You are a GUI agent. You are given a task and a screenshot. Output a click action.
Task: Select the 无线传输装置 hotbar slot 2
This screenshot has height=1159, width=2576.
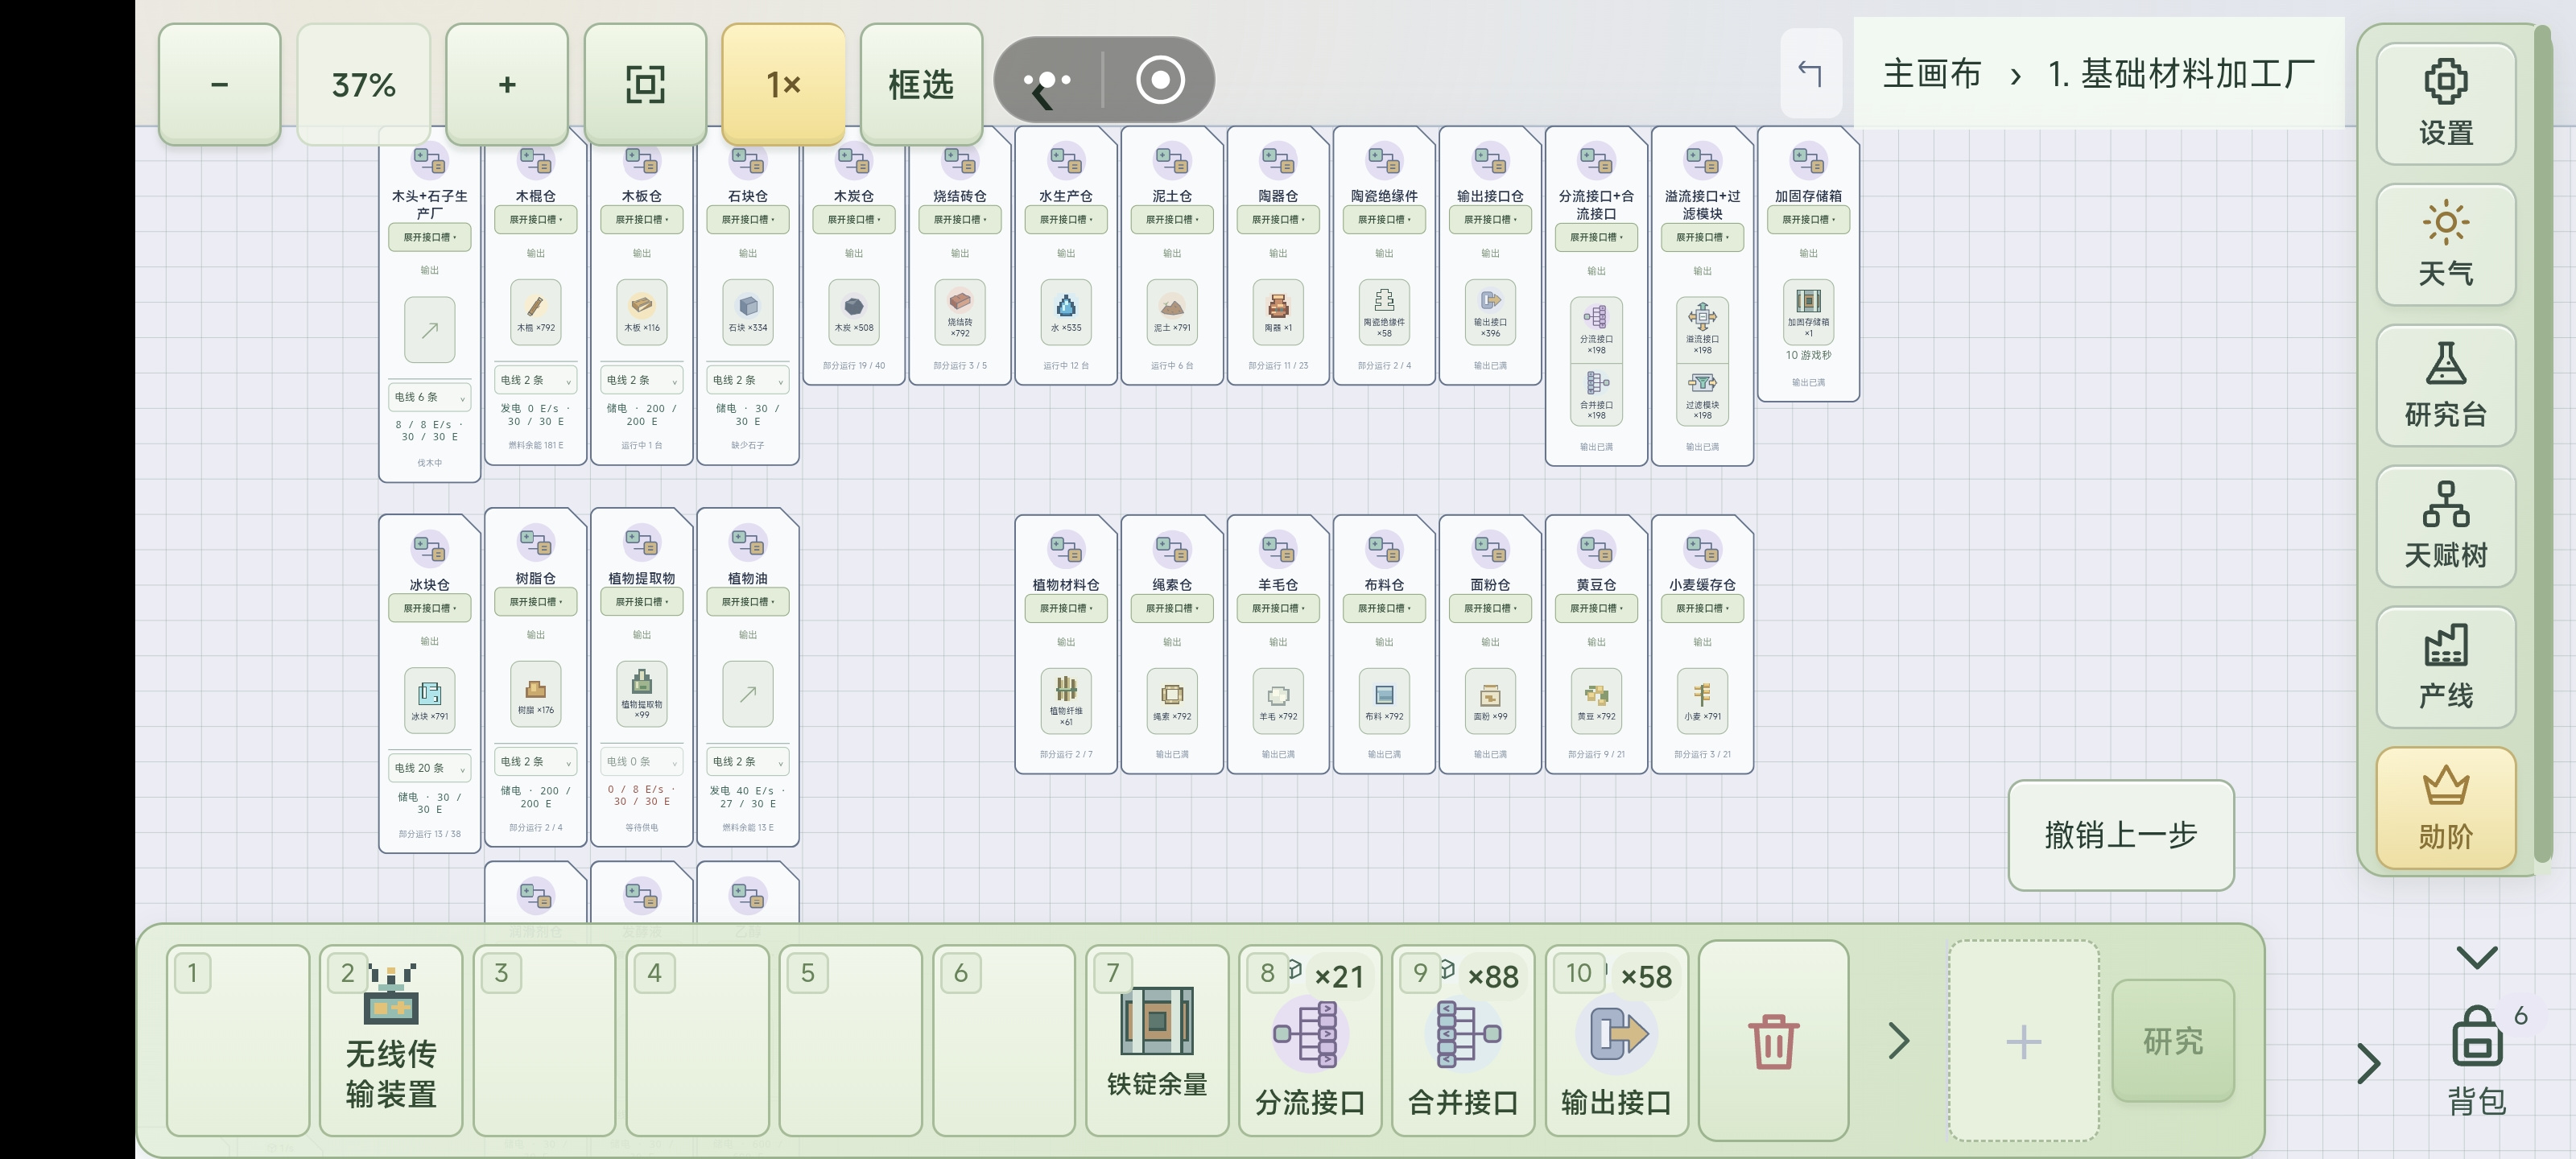point(391,1040)
